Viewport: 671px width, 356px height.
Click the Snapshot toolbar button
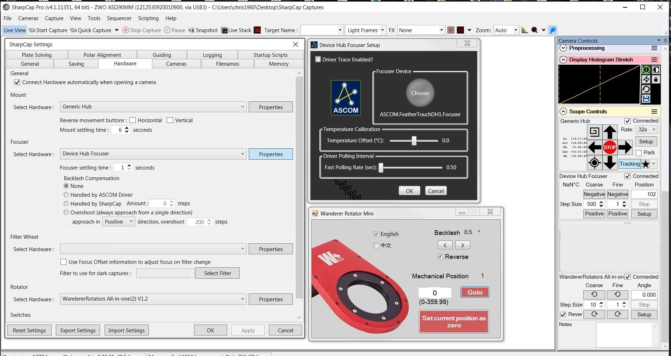[x=203, y=30]
